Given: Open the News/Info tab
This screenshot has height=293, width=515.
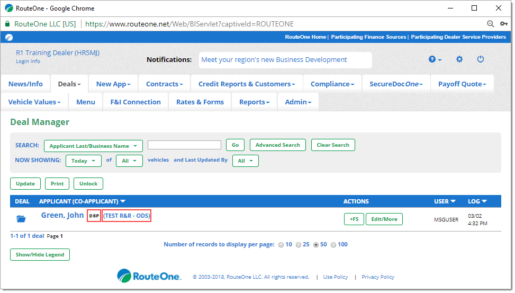Looking at the screenshot, I should (x=25, y=84).
